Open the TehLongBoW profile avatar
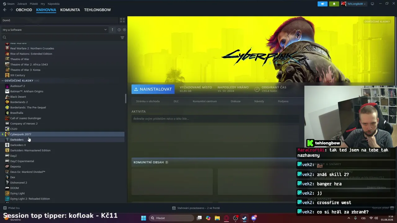397x223 pixels. 344,4
